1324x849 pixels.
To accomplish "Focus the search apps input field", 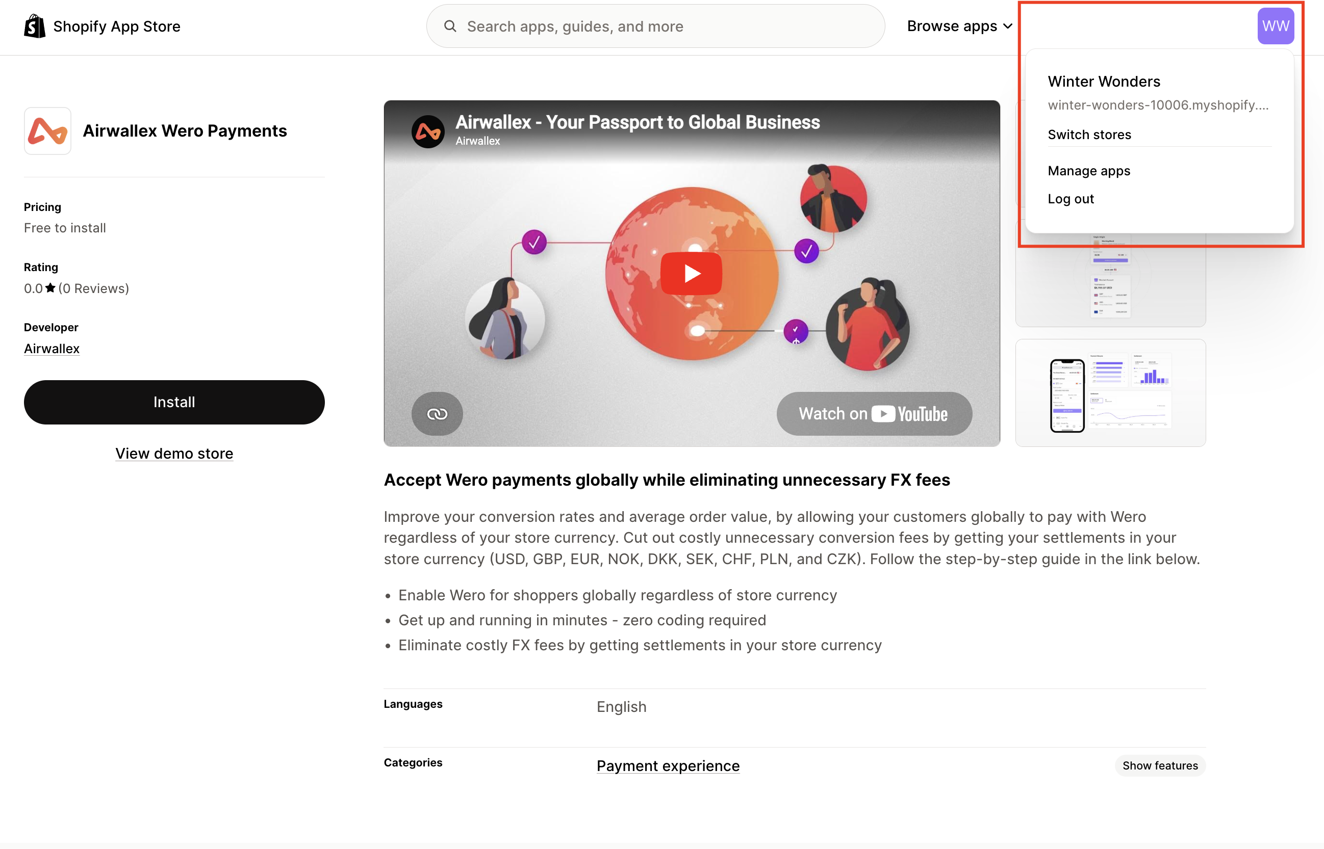I will (655, 26).
